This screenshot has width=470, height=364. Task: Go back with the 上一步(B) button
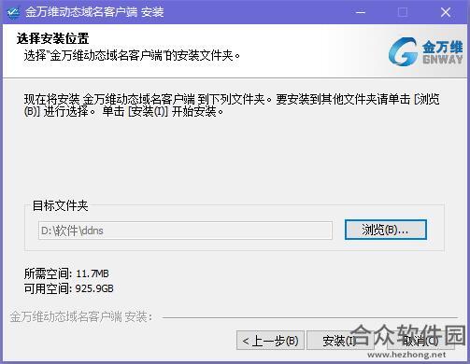tap(270, 341)
